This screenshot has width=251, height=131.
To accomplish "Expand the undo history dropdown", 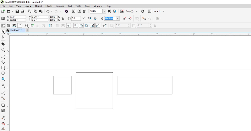I will tap(52, 11).
